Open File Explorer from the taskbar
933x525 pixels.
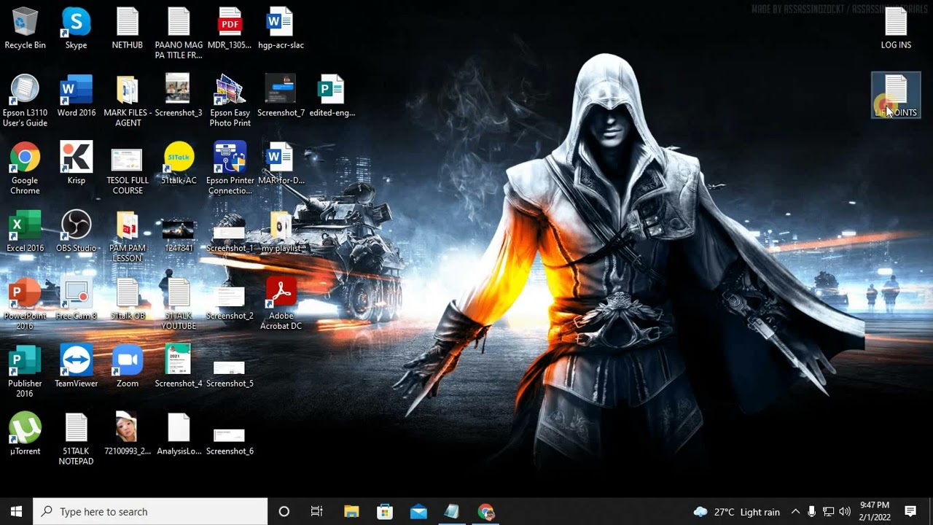click(x=351, y=512)
